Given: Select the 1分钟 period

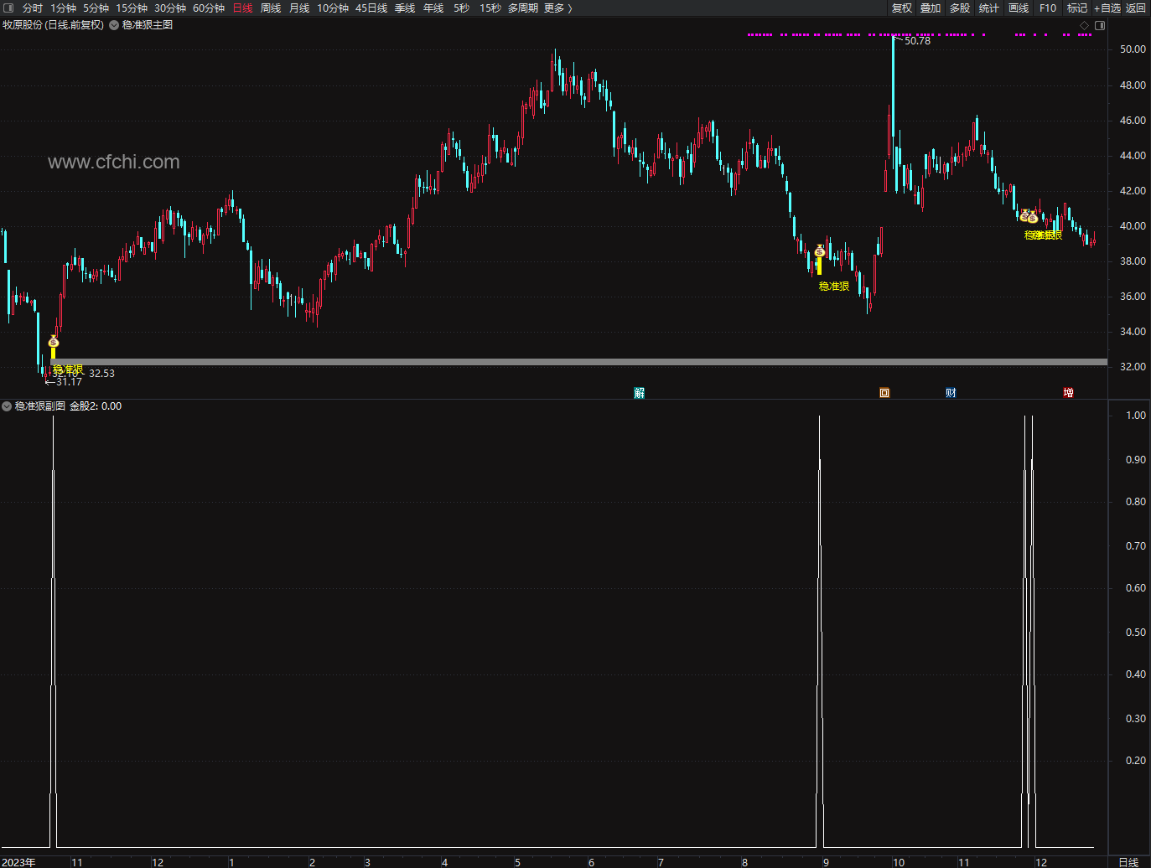Looking at the screenshot, I should pos(63,8).
